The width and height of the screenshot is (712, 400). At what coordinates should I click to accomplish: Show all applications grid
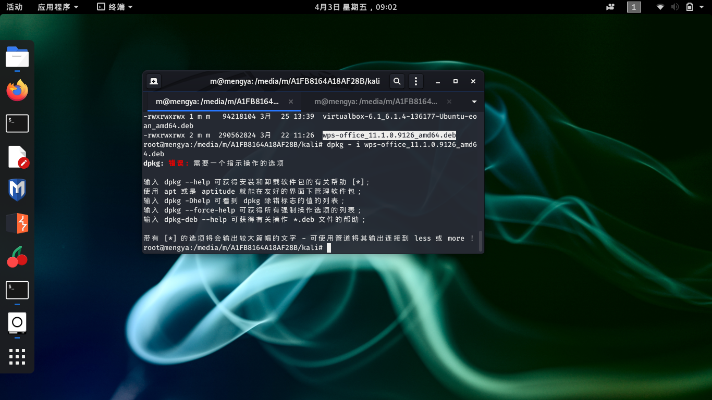[17, 357]
